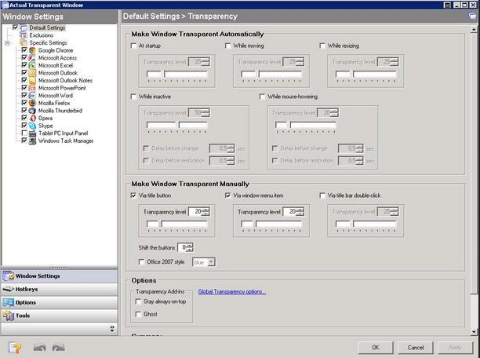Screen dimensions: 480x358
Task: Click the Exclusions icon
Action: pyautogui.click(x=24, y=35)
